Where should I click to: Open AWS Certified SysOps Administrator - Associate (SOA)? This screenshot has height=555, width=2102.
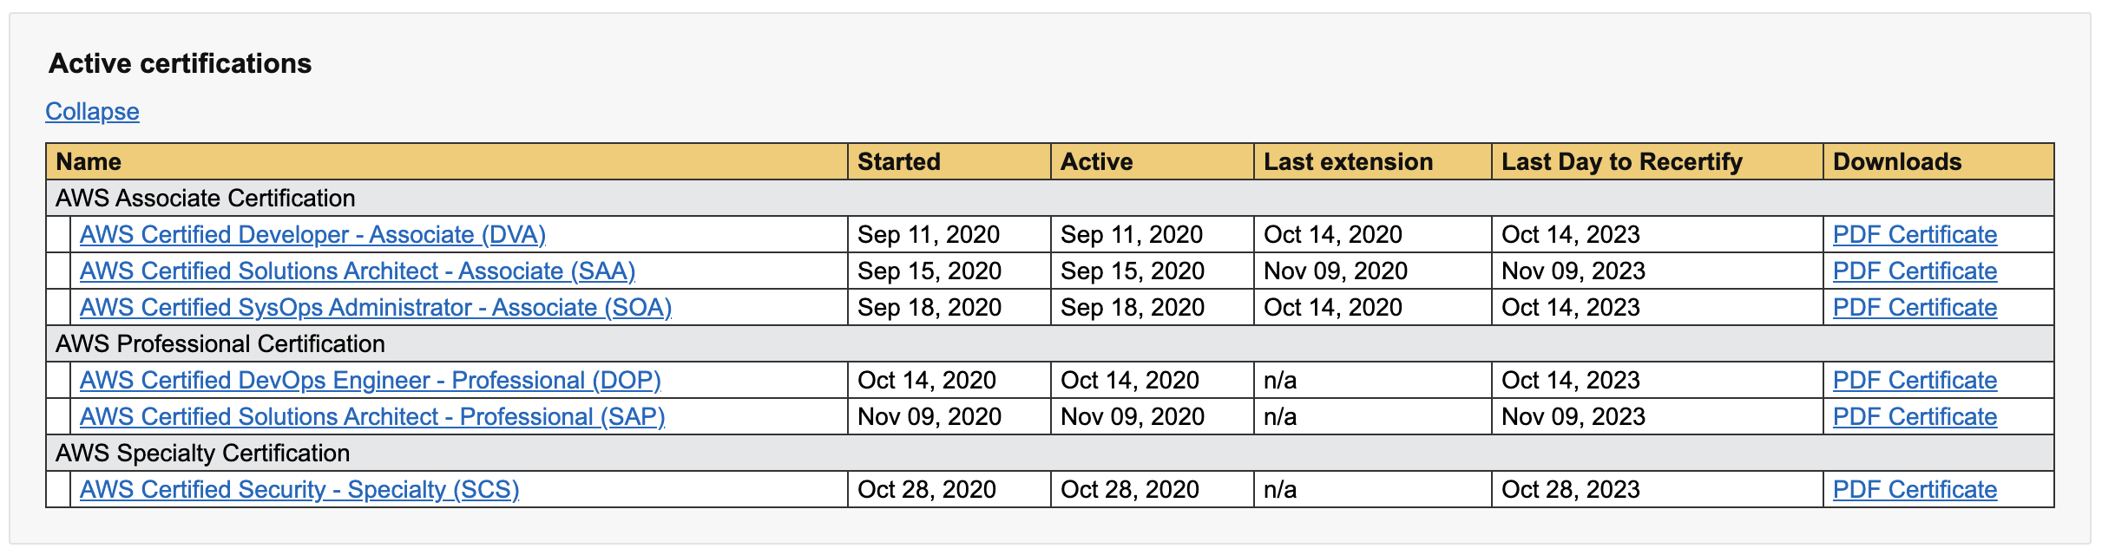click(x=376, y=307)
